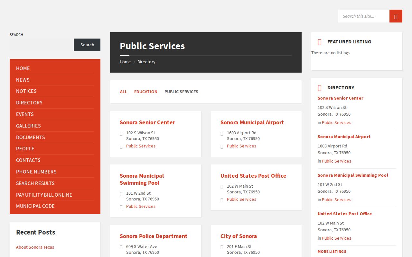Image resolution: width=412 pixels, height=257 pixels.
Task: Open PAY UTILITY BILL ONLINE link
Action: coord(55,195)
